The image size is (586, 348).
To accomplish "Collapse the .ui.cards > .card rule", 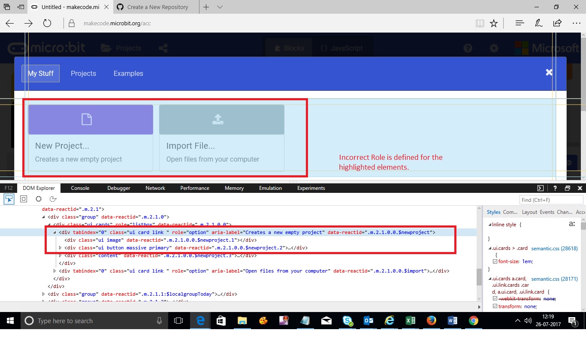I will [x=489, y=249].
